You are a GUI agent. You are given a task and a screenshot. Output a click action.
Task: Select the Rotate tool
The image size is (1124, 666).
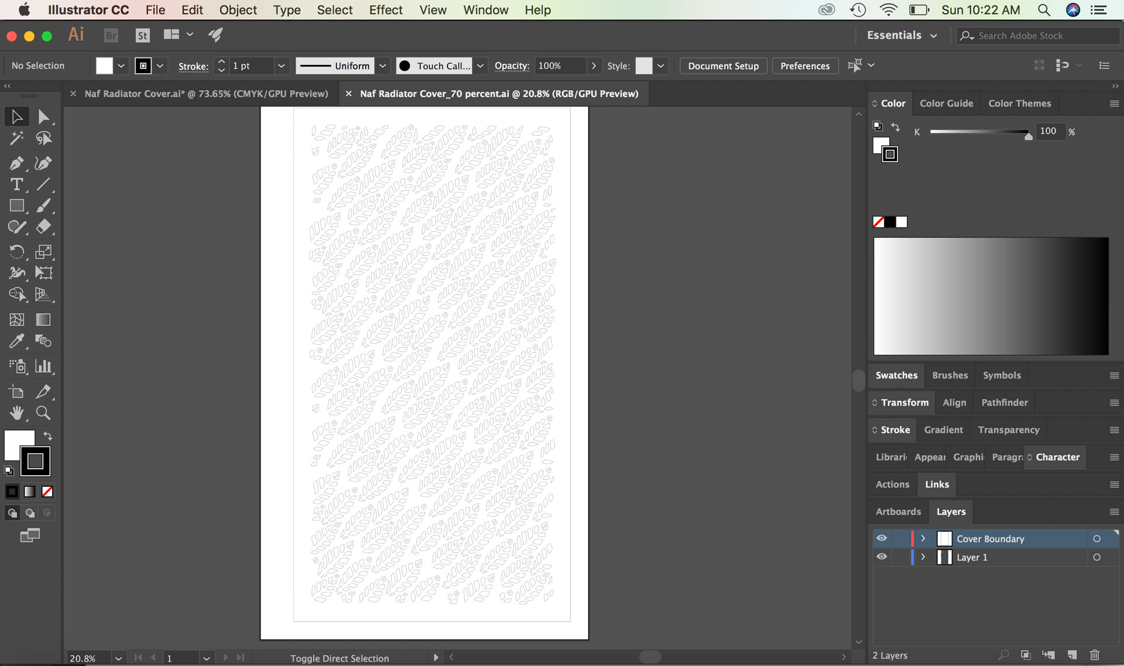[x=16, y=252]
